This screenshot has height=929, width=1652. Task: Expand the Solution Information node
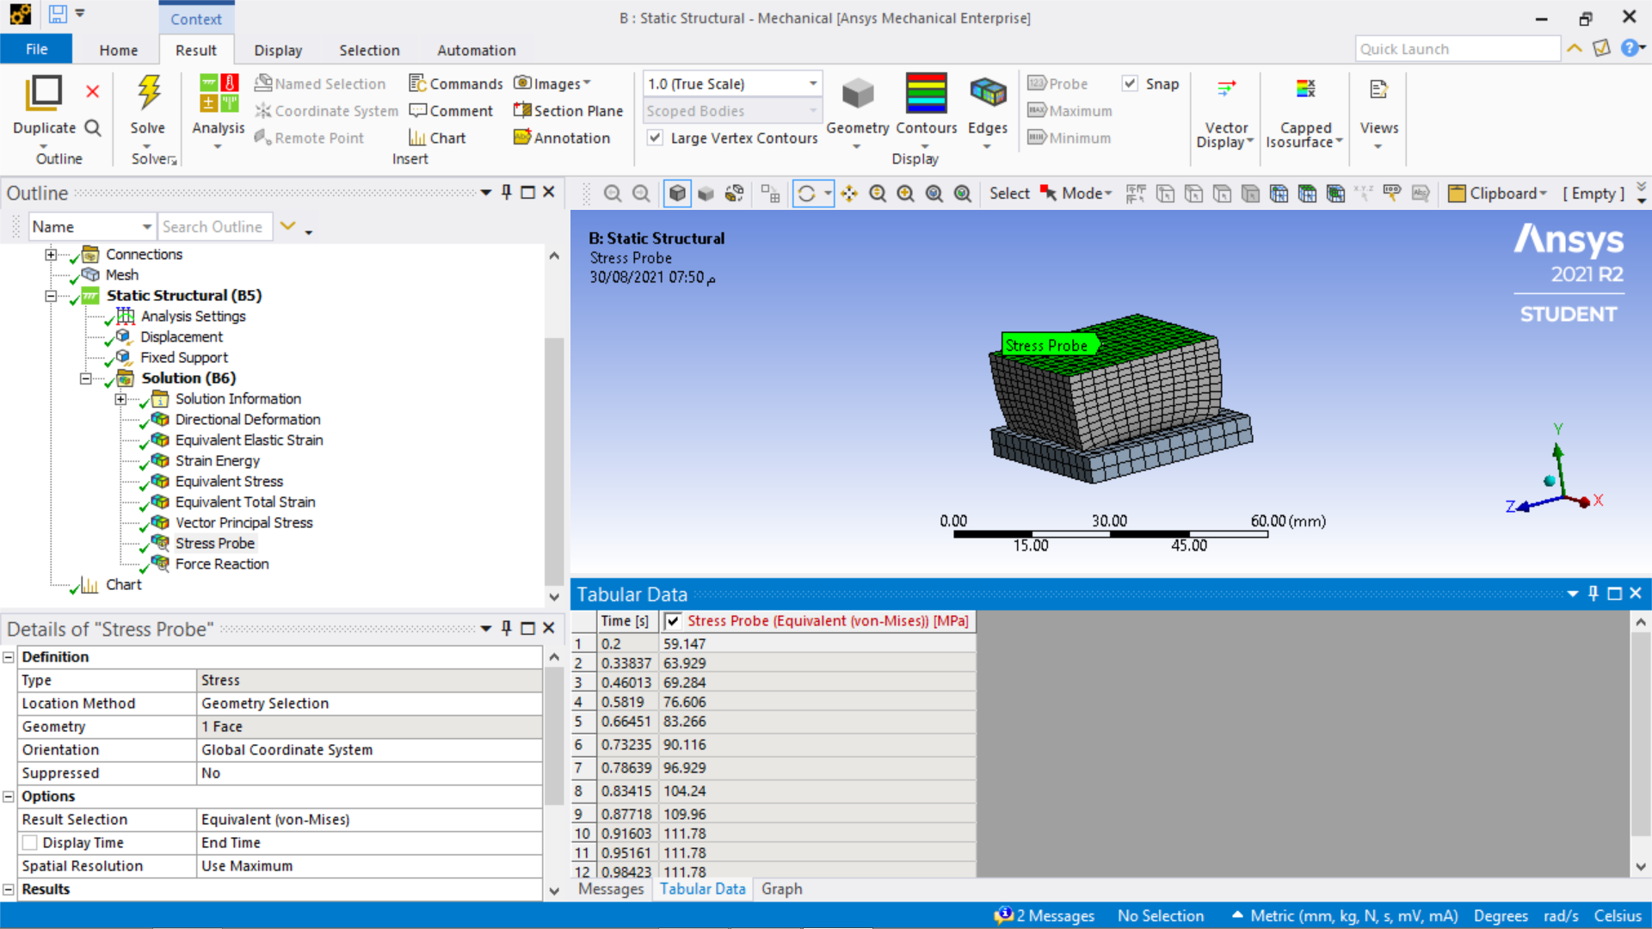(x=120, y=399)
